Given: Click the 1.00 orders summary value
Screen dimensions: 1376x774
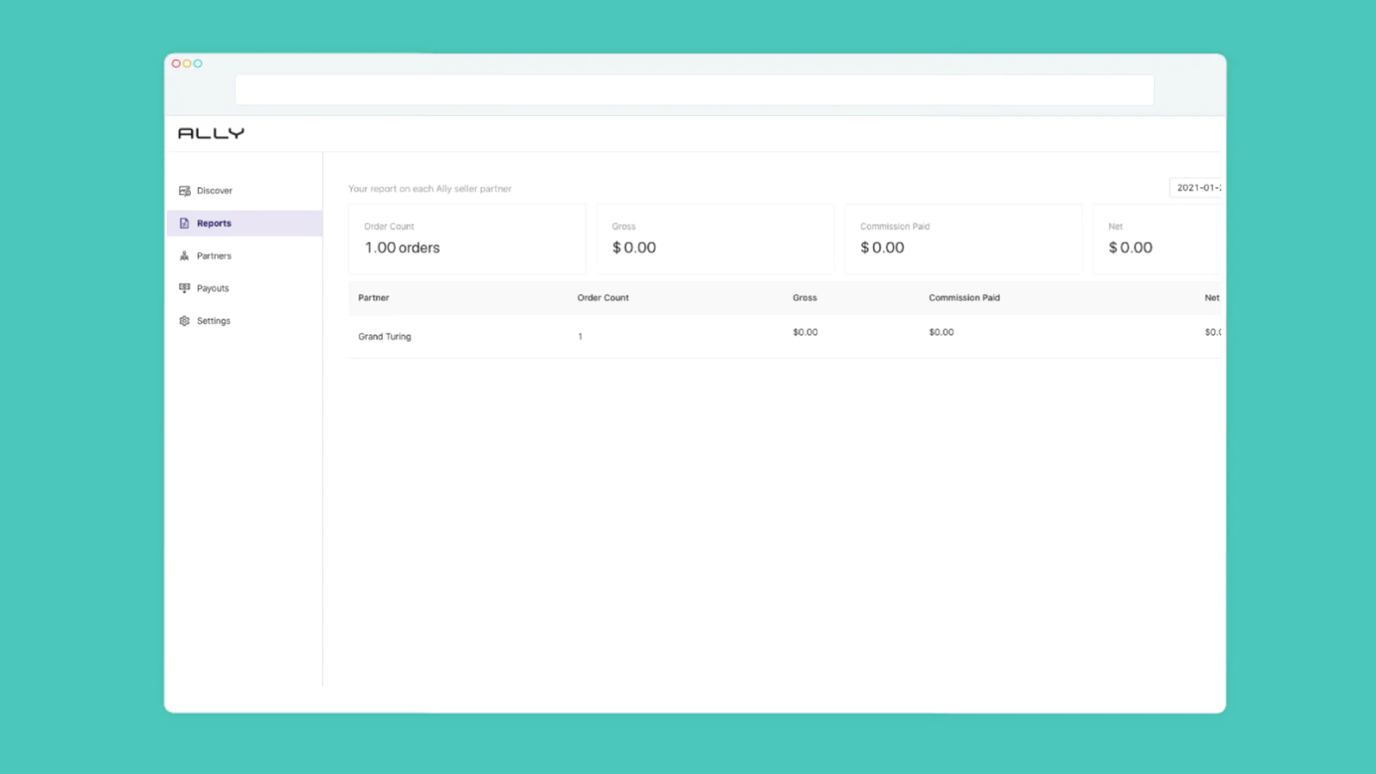Looking at the screenshot, I should [402, 248].
